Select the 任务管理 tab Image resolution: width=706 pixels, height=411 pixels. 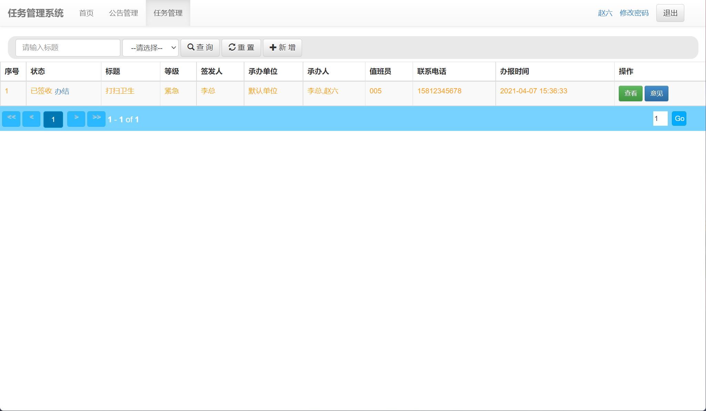click(168, 13)
